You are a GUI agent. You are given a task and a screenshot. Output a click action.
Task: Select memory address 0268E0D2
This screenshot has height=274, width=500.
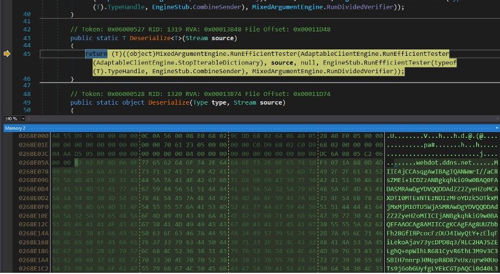point(34,198)
